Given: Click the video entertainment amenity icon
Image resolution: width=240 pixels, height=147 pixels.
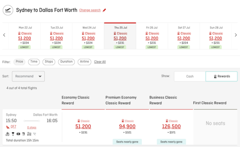Looking at the screenshot, I should (18, 134).
